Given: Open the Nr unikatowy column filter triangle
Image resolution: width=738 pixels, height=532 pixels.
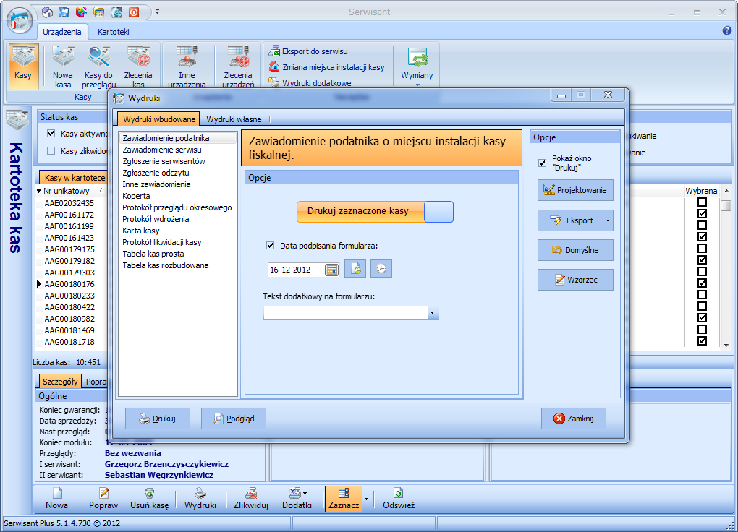Looking at the screenshot, I should (39, 191).
